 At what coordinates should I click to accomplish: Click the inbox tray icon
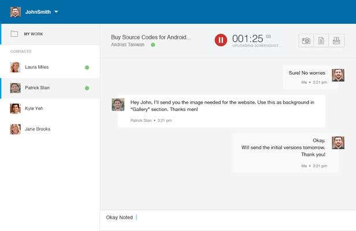[x=336, y=41]
